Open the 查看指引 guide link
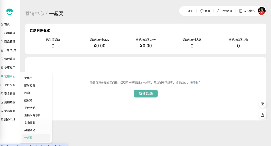The image size is (271, 146). pyautogui.click(x=195, y=83)
